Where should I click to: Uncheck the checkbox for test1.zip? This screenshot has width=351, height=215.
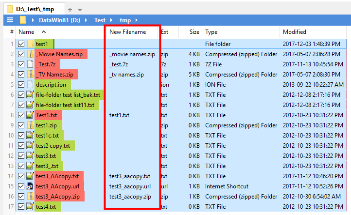(x=21, y=125)
